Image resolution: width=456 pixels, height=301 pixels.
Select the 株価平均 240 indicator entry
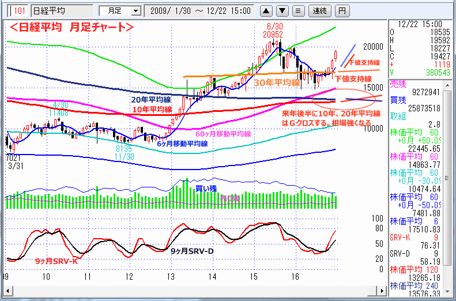(414, 285)
